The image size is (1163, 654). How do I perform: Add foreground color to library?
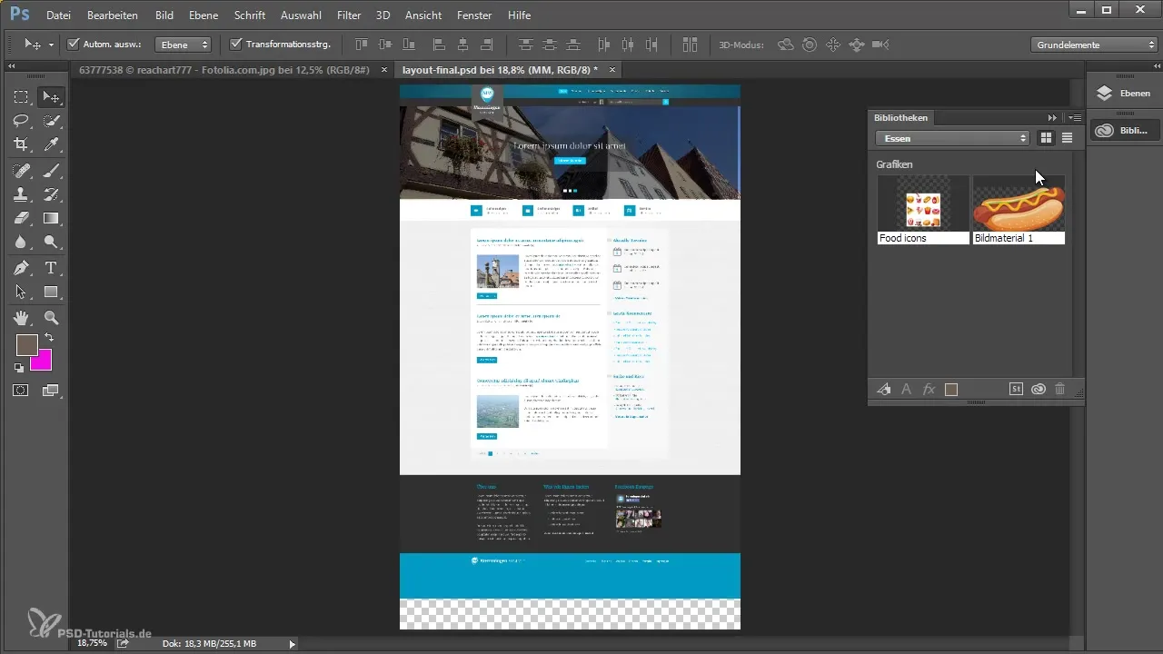point(951,389)
